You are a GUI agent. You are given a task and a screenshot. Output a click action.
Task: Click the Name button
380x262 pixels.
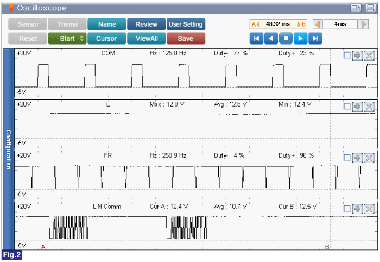click(x=107, y=24)
